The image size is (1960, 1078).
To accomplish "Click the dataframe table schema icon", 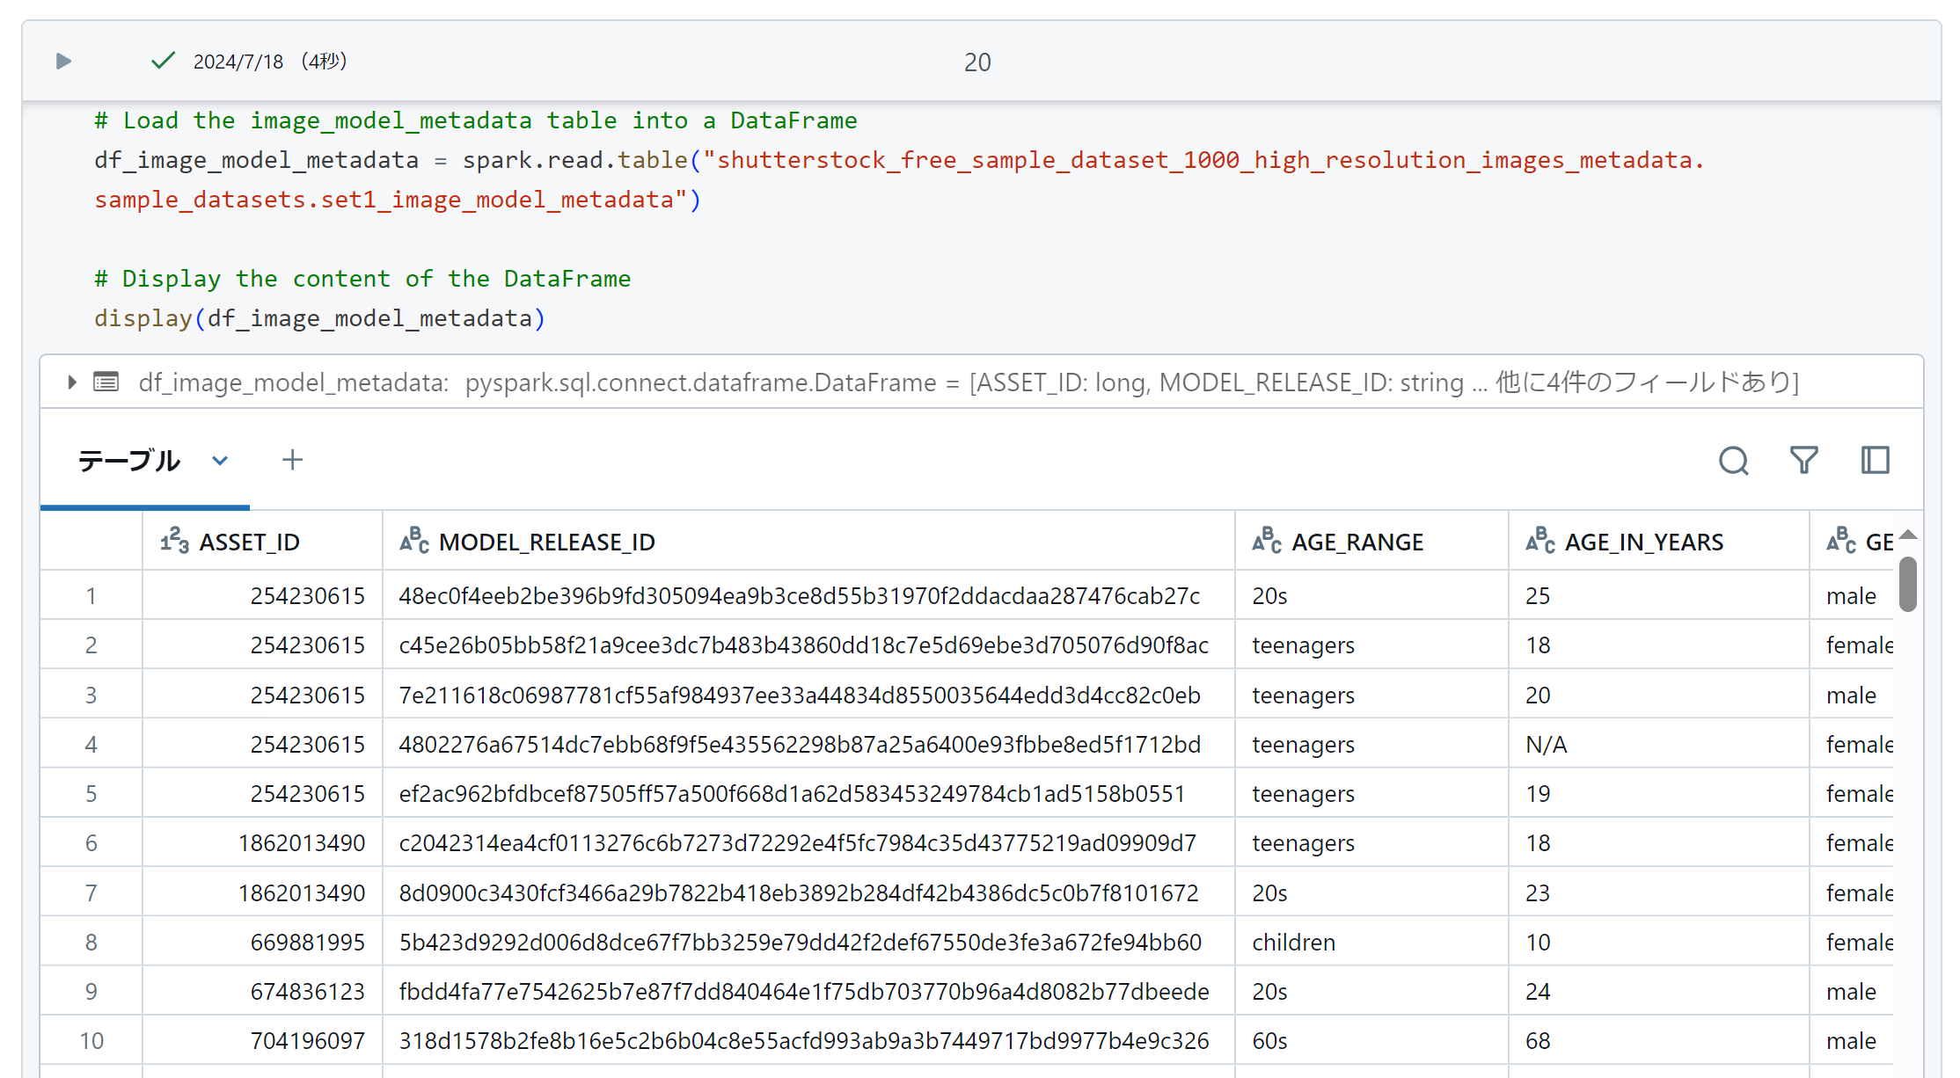I will click(x=106, y=382).
